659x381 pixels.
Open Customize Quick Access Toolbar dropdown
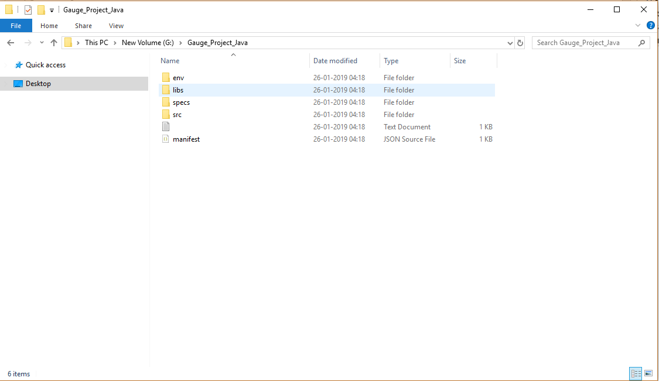[52, 11]
